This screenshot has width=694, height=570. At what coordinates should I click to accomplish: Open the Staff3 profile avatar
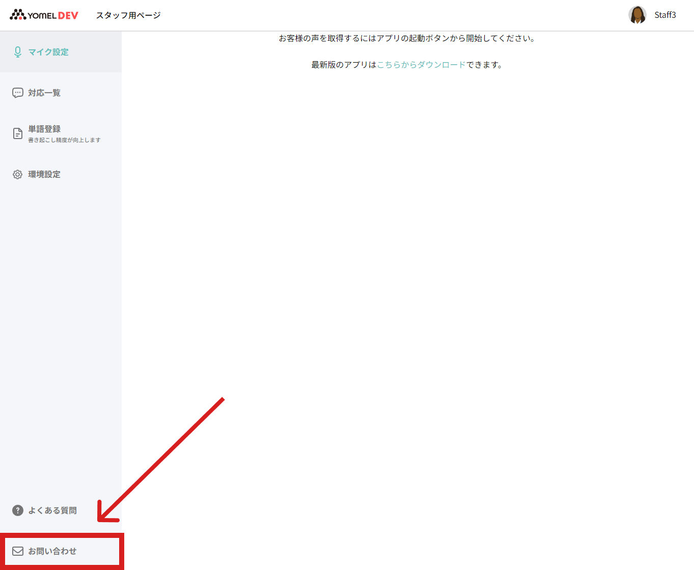click(637, 15)
